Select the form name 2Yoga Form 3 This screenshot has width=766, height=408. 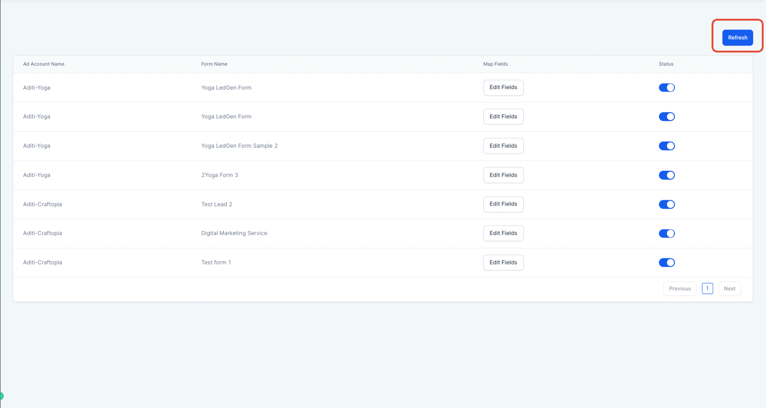click(220, 175)
